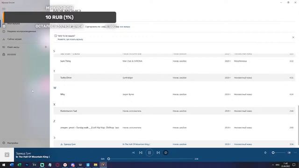299x168 pixels.
Task: Open File Explorer from the taskbar
Action: (x=95, y=165)
